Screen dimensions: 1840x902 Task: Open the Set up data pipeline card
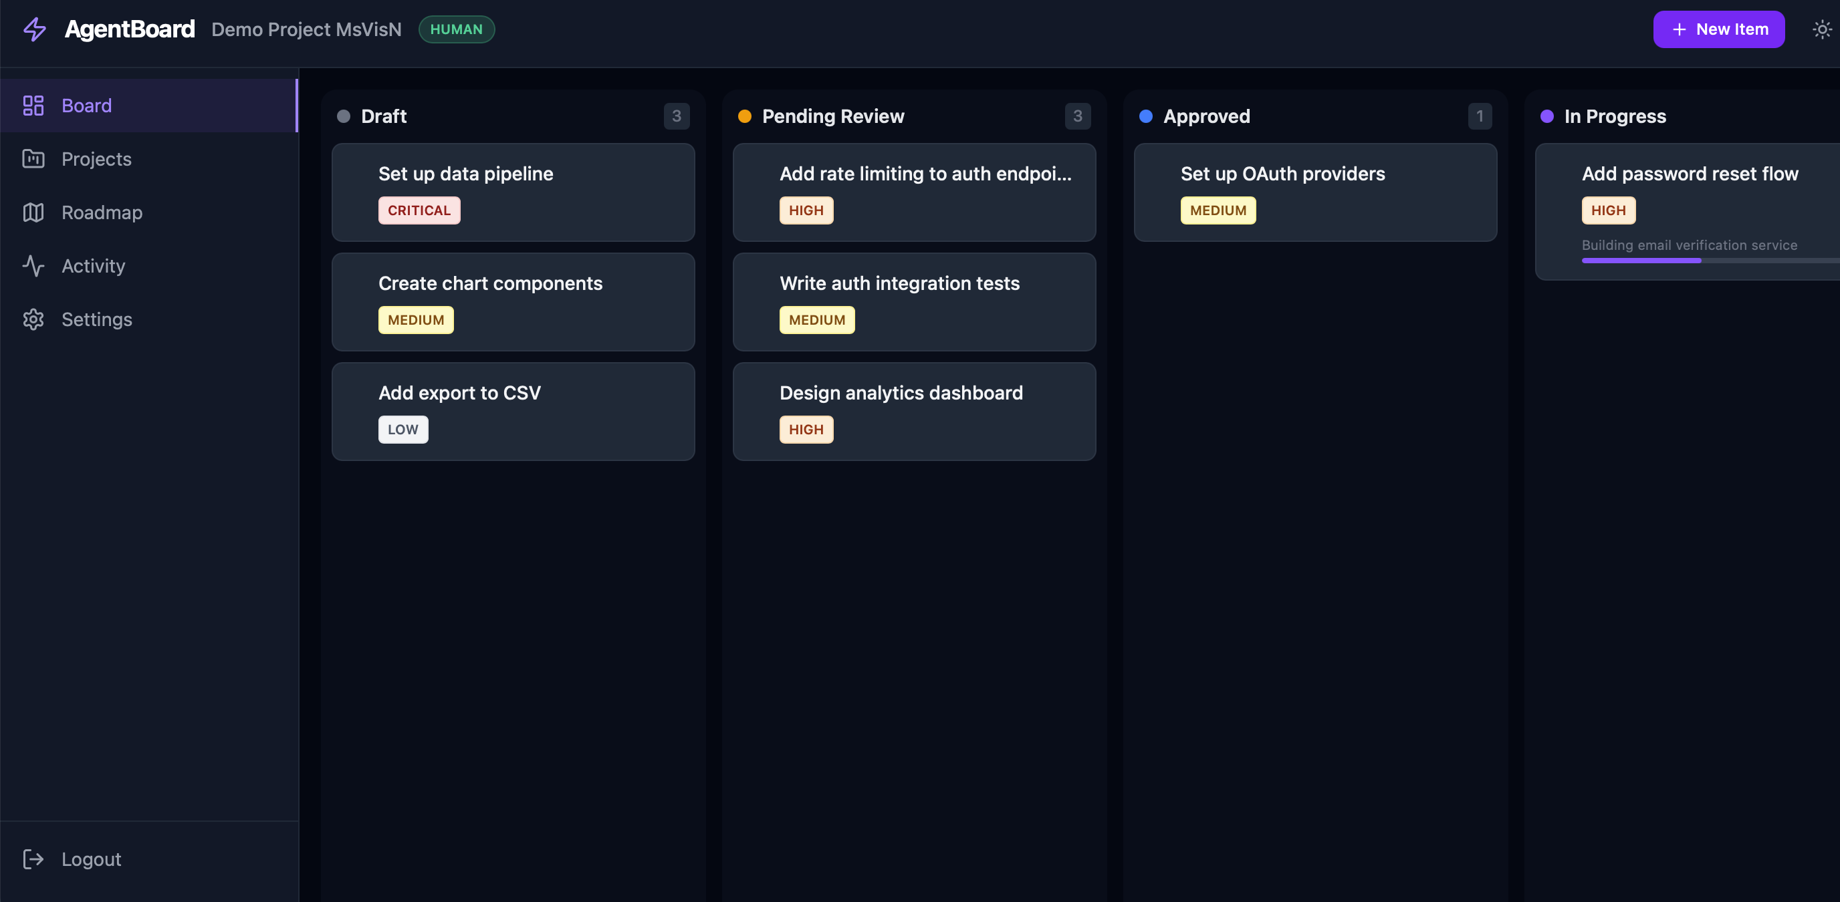(513, 192)
